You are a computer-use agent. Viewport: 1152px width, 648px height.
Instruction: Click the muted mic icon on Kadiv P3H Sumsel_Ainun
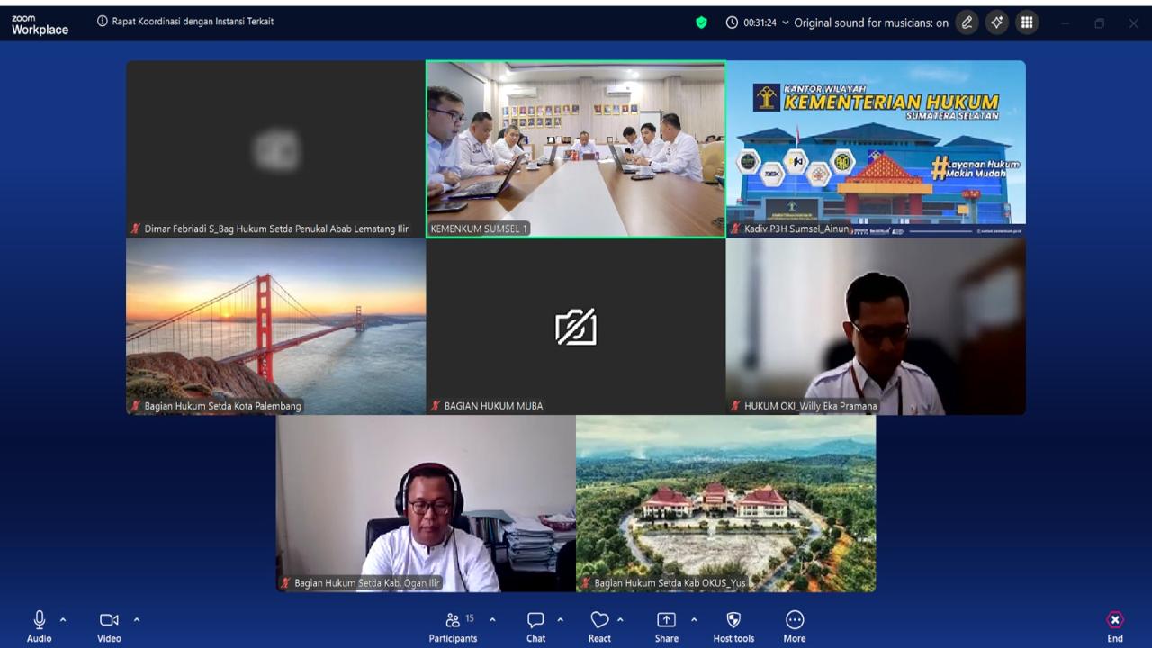[x=735, y=229]
